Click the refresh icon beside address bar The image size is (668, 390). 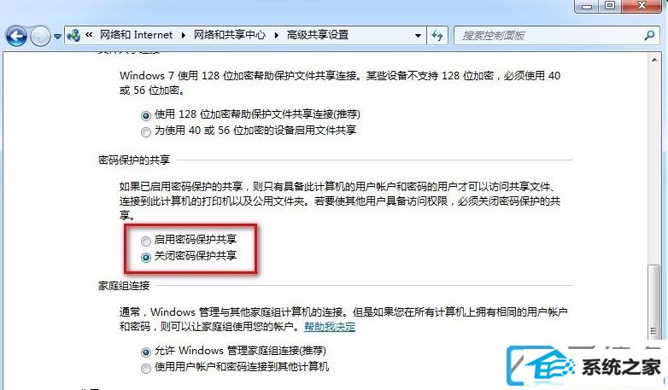click(x=437, y=35)
